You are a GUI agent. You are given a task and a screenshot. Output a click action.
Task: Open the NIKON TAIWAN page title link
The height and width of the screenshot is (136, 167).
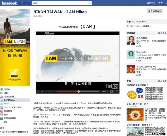tap(48, 12)
